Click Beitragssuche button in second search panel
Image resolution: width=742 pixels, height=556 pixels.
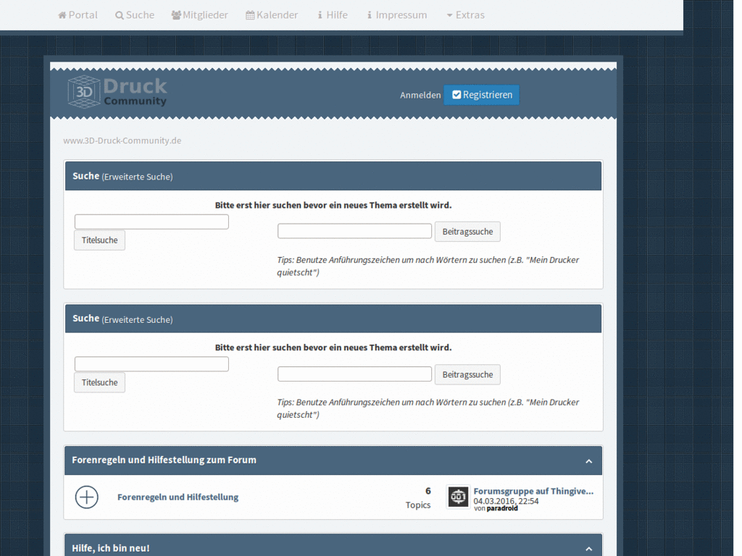point(467,374)
